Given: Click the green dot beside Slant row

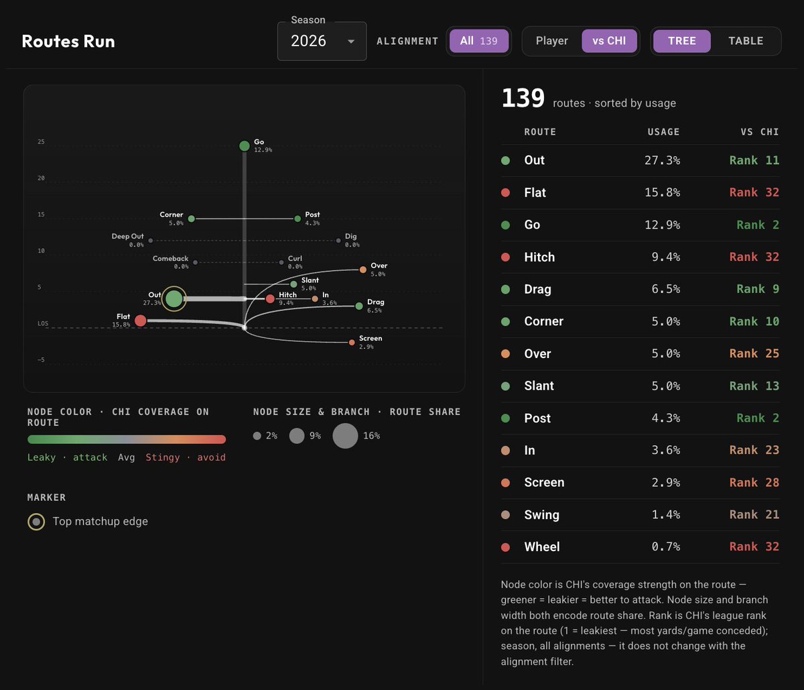Looking at the screenshot, I should (x=506, y=386).
